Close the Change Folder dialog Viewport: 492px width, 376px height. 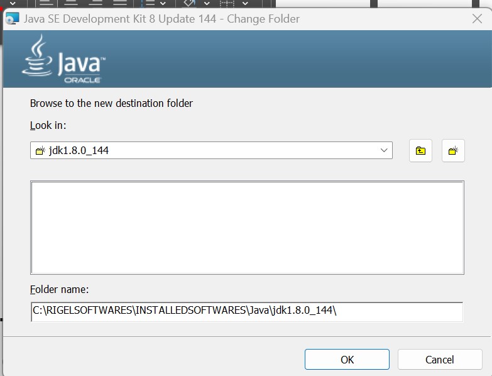(x=477, y=19)
